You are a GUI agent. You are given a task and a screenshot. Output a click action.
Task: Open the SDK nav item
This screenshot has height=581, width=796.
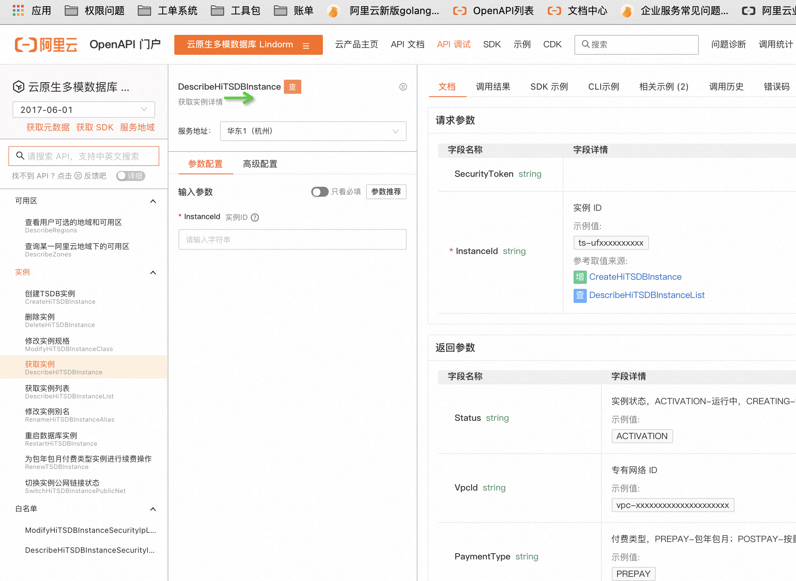coord(492,44)
